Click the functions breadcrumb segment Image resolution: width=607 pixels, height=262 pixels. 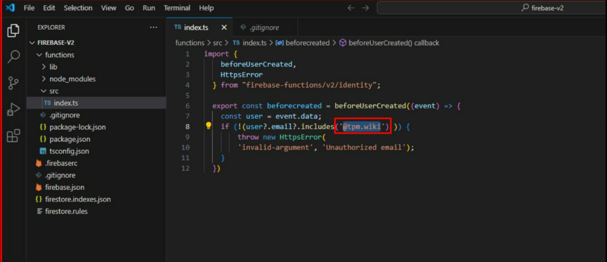pyautogui.click(x=189, y=43)
